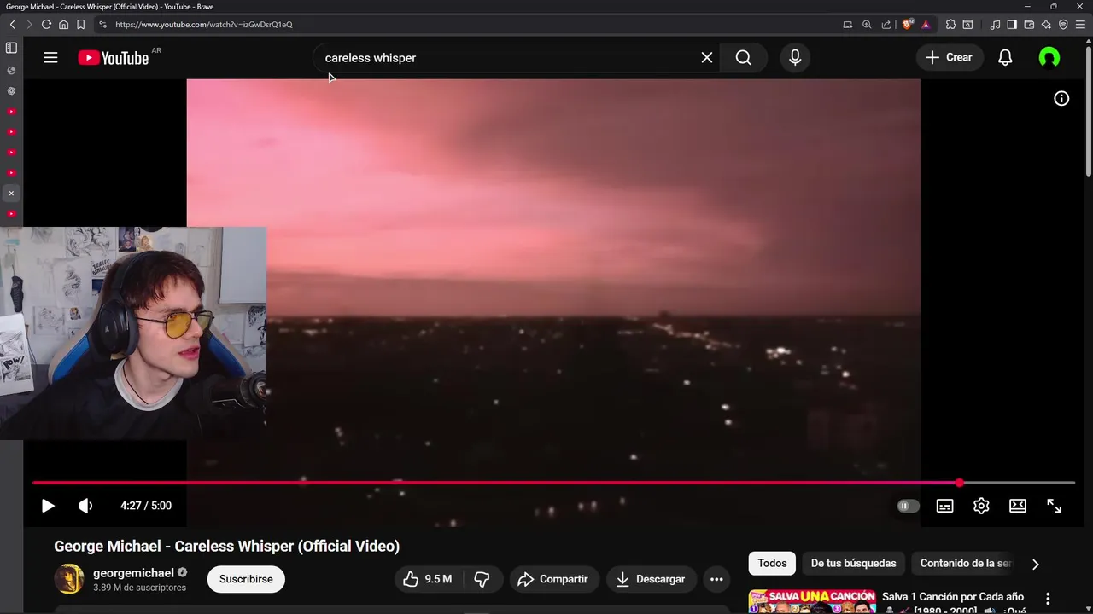Open Brave Wallet icon
The height and width of the screenshot is (614, 1093).
pos(1029,25)
